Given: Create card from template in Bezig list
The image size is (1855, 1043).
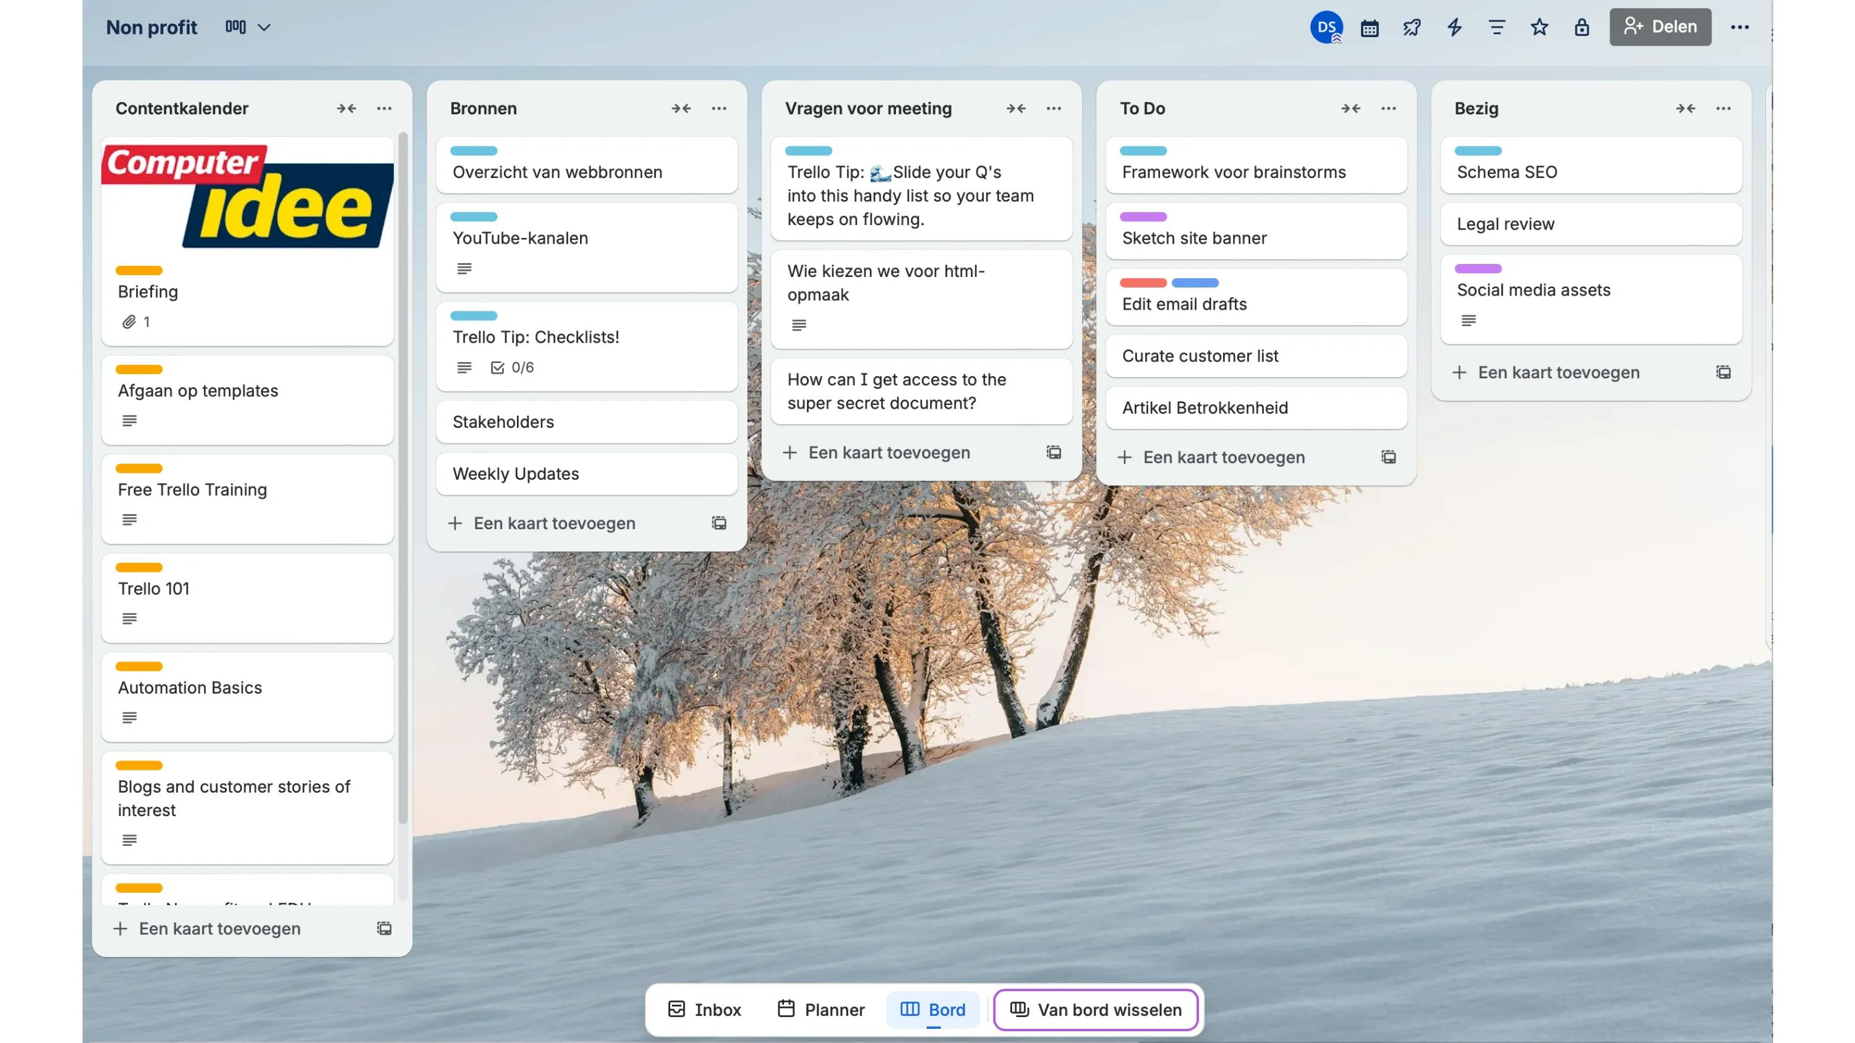Looking at the screenshot, I should [1723, 372].
